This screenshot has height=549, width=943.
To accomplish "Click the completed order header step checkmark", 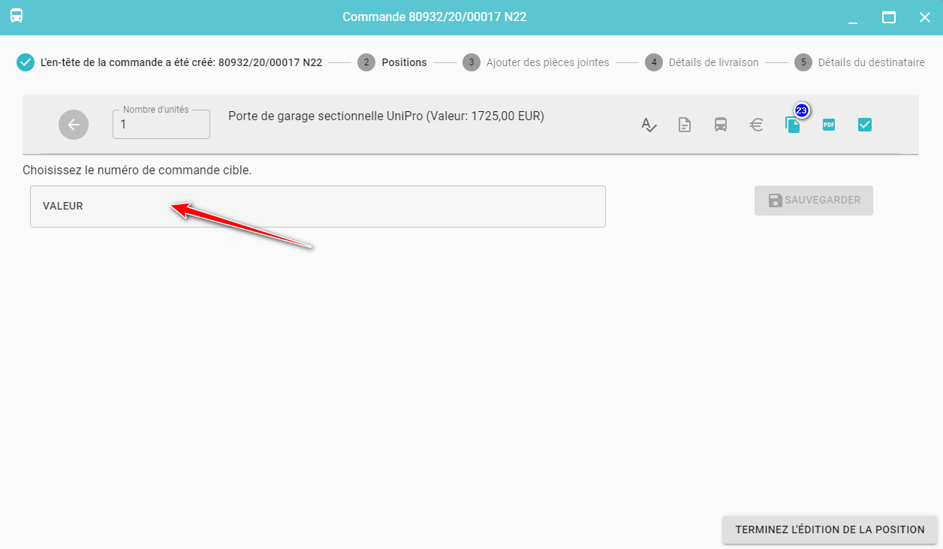I will pyautogui.click(x=26, y=62).
